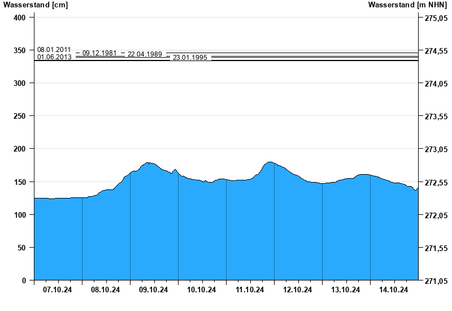
Task: Click the 08.01.2011 flood mark label
Action: pos(54,50)
